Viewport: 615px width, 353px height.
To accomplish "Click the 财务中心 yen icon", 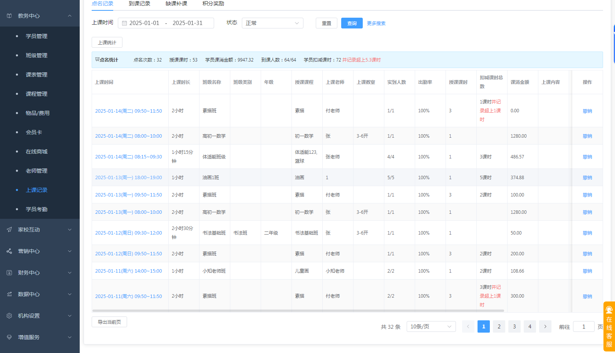I will click(x=9, y=273).
